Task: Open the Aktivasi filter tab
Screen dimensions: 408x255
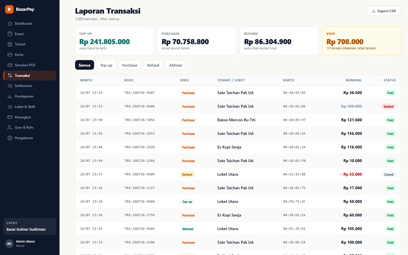Action: (176, 65)
